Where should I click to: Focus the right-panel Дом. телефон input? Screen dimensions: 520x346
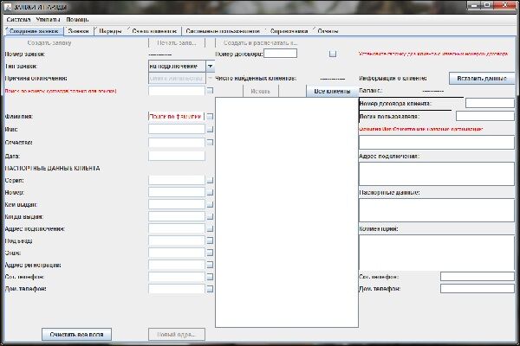point(478,289)
